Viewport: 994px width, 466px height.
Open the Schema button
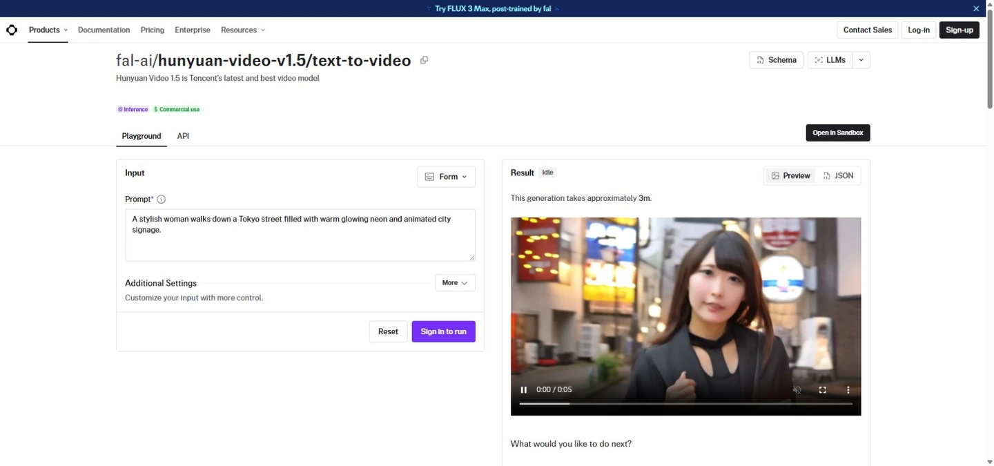[x=777, y=60]
